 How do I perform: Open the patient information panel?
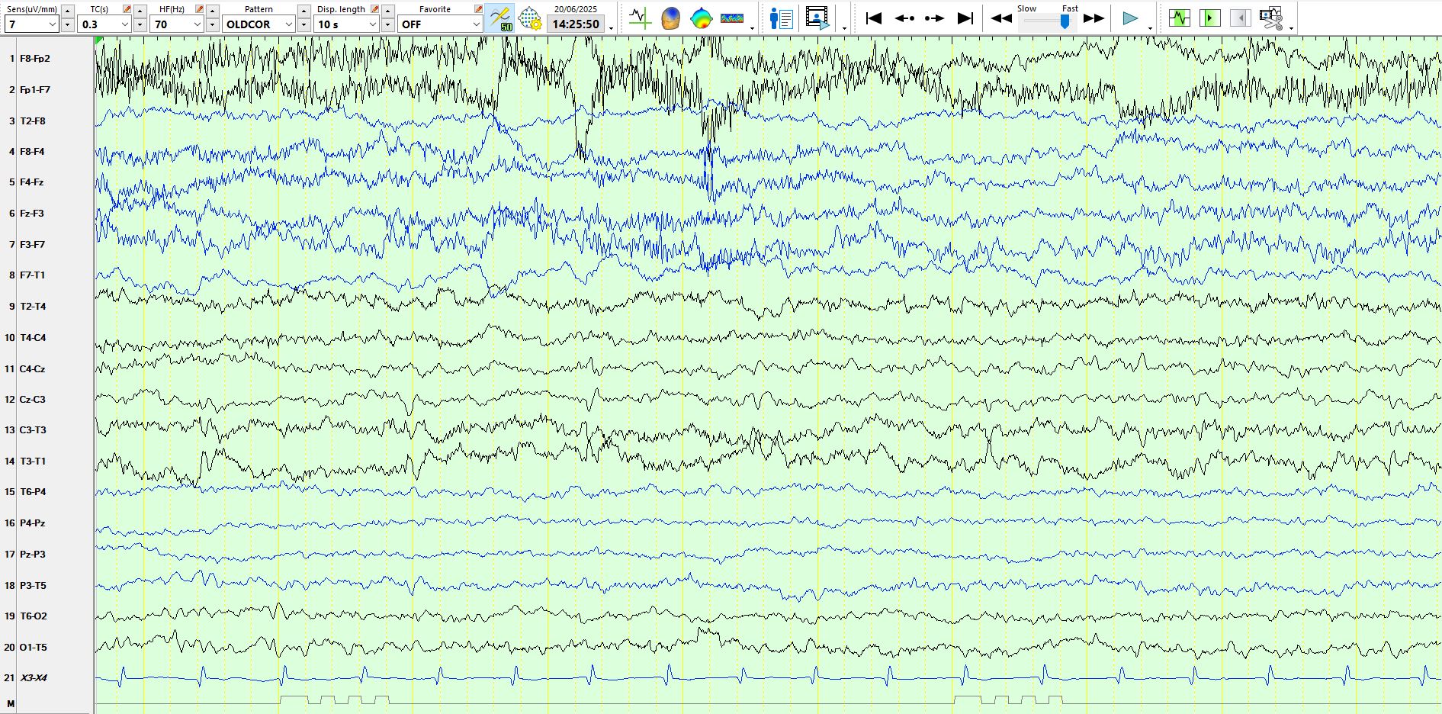click(782, 18)
